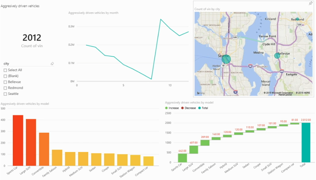Clear the city slicer with the eraser icon
The image size is (316, 180).
(52, 63)
